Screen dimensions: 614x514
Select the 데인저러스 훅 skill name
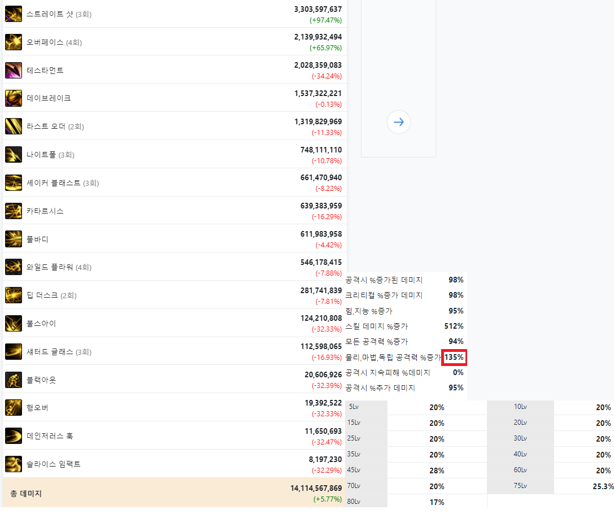[x=50, y=435]
